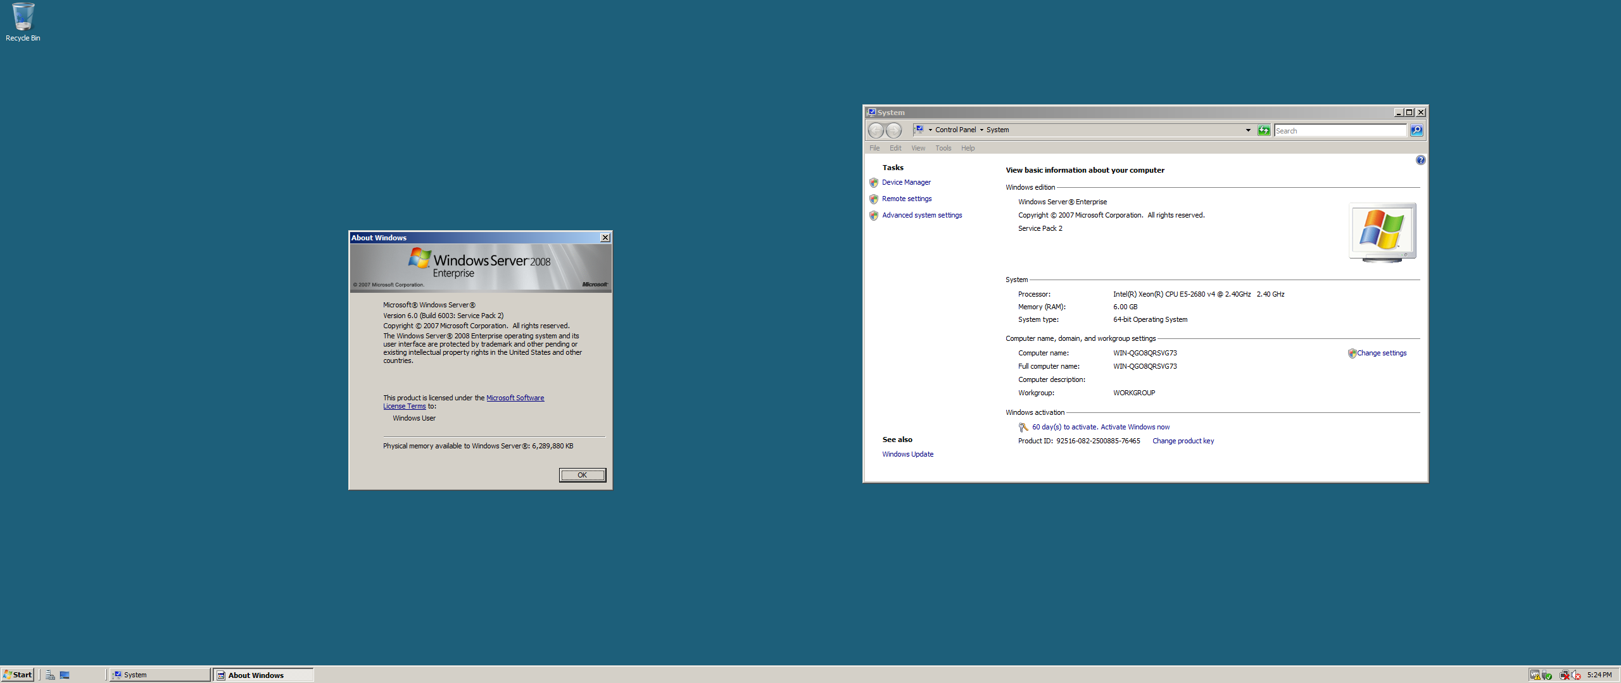Click the VMware Tools tray icon
1621x683 pixels.
pyautogui.click(x=1535, y=675)
